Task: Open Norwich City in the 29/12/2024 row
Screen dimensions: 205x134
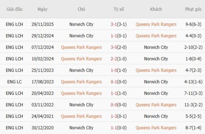Action: [81, 36]
